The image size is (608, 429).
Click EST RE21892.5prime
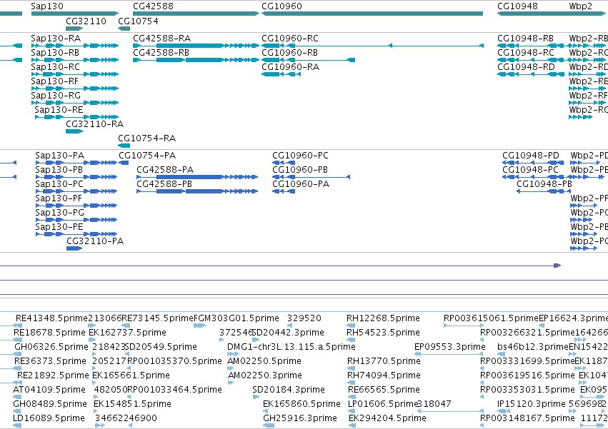click(53, 376)
